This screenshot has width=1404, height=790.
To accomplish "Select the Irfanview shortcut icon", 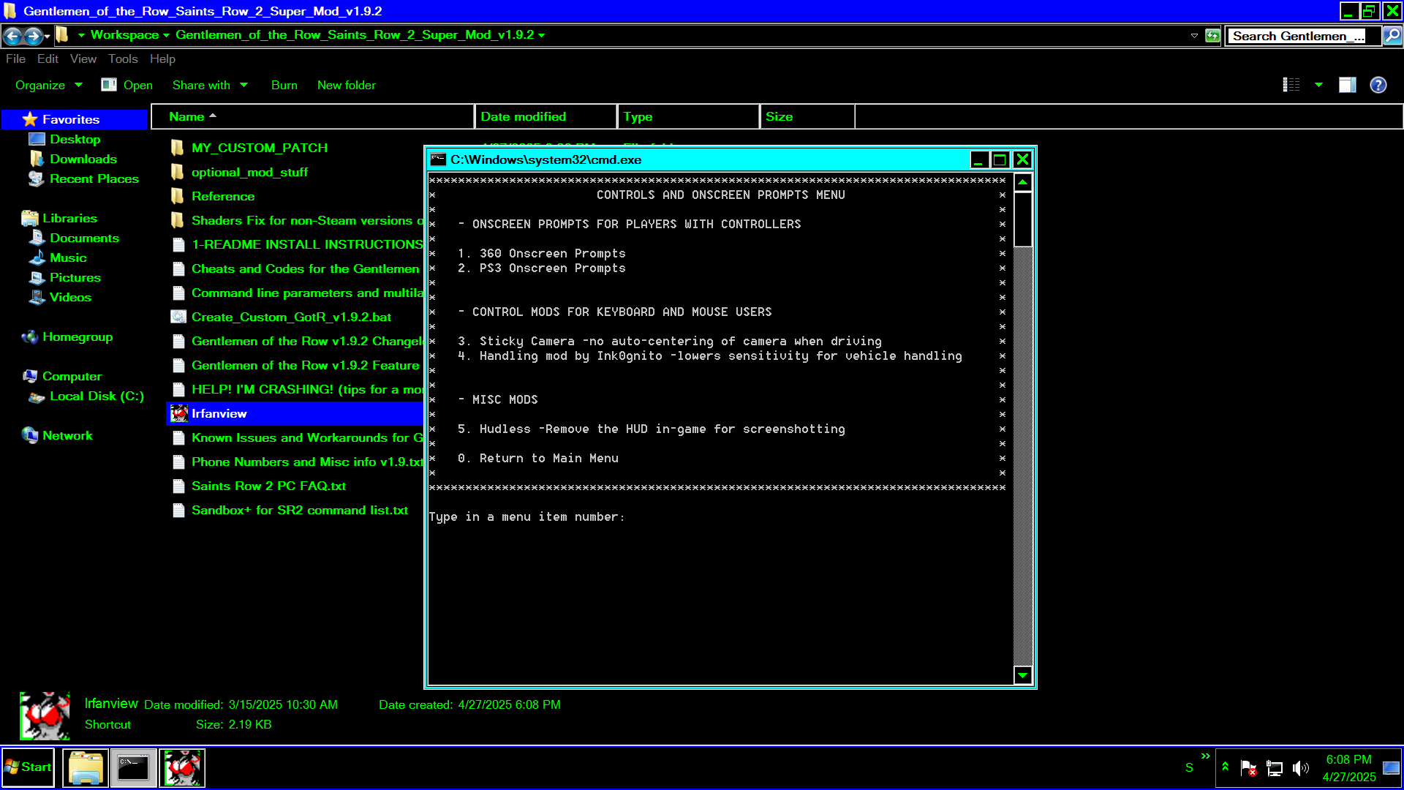I will [179, 414].
